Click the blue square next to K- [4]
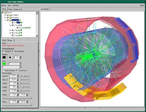The image size is (146, 112). click(x=21, y=25)
